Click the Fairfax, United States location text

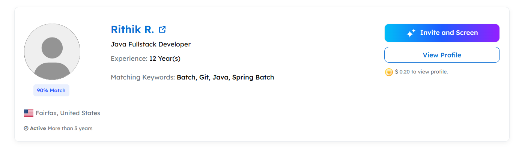coord(68,113)
